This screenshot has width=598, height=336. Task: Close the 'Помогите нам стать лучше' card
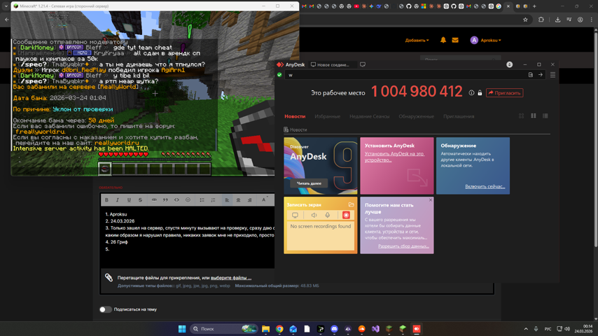point(431,199)
